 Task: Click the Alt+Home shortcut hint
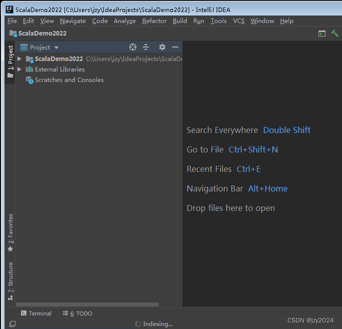pos(268,188)
